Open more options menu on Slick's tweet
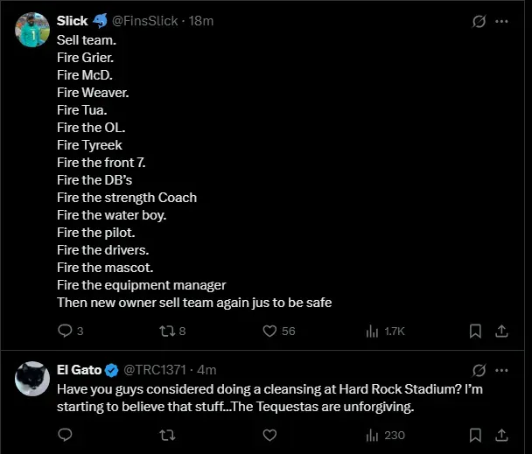Screen dimensions: 532x454 click(x=502, y=21)
